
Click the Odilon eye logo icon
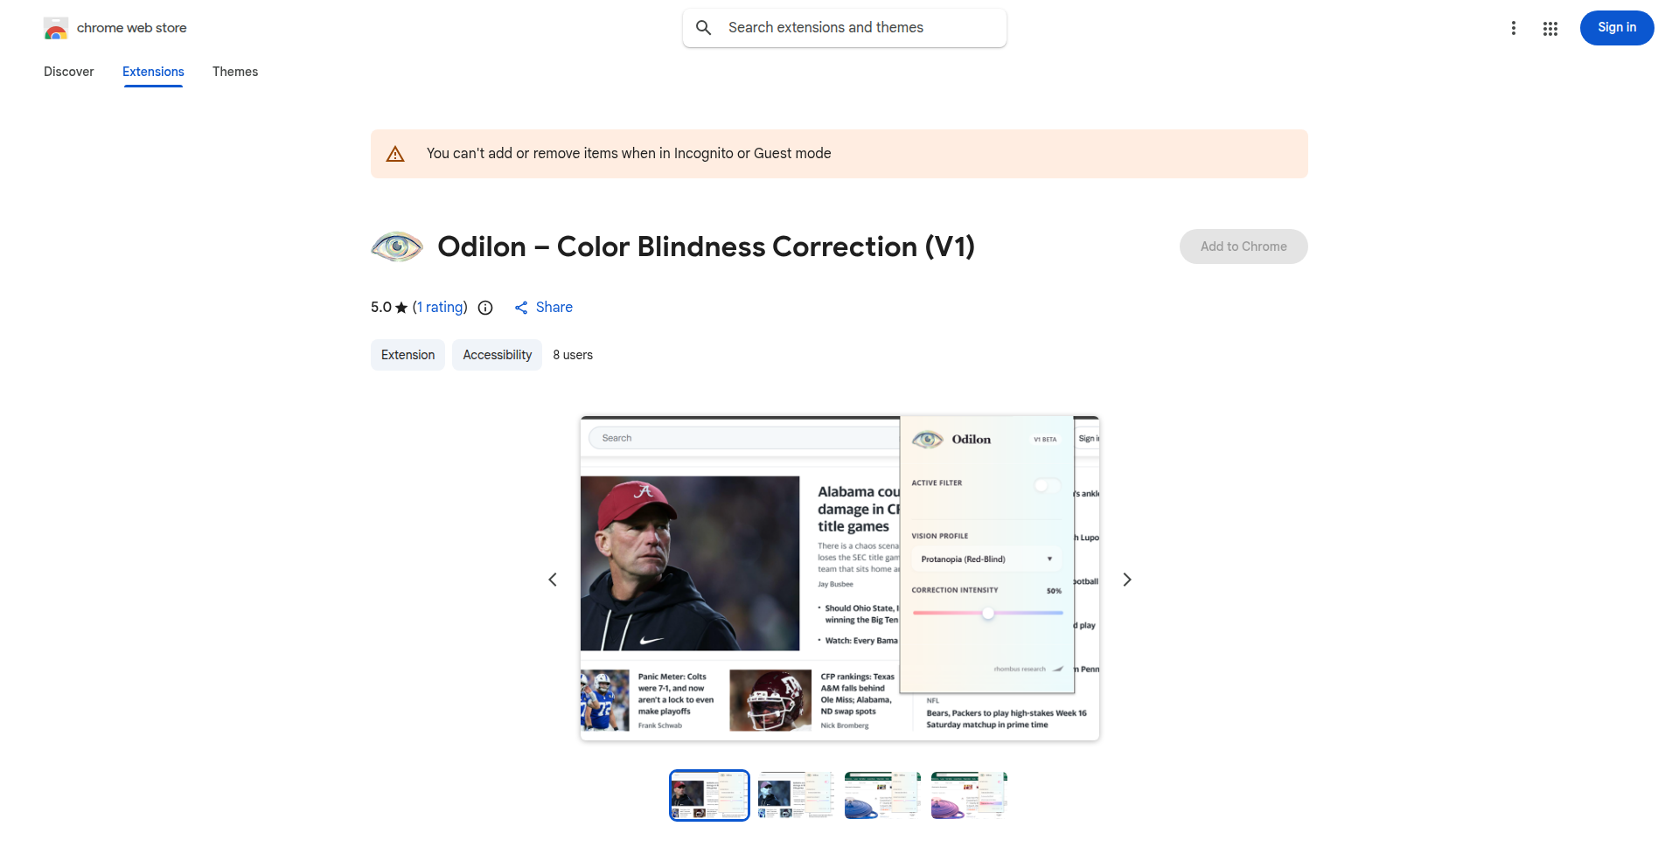tap(396, 246)
